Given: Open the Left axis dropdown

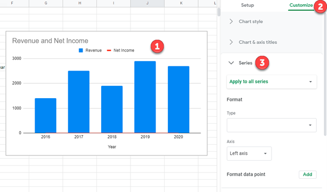Looking at the screenshot, I should (x=249, y=153).
